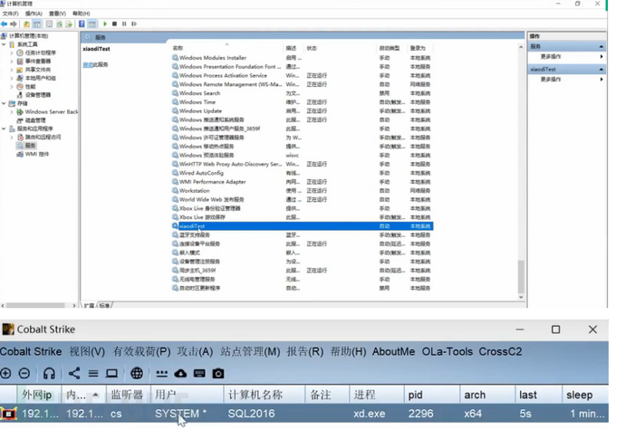
Task: Open the 攻击(A) menu in Cobalt Strike
Action: (196, 351)
